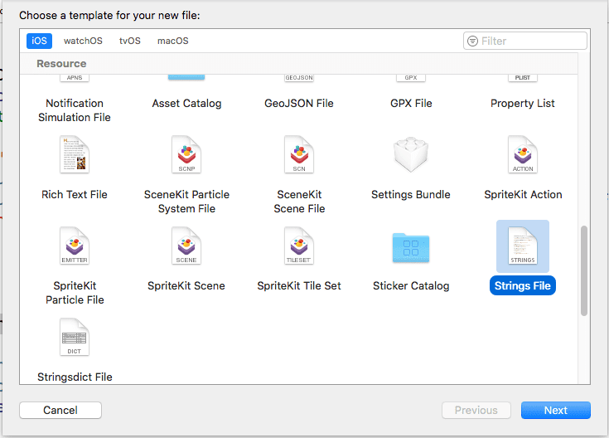609x438 pixels.
Task: Show macOS templates tab
Action: [x=173, y=41]
